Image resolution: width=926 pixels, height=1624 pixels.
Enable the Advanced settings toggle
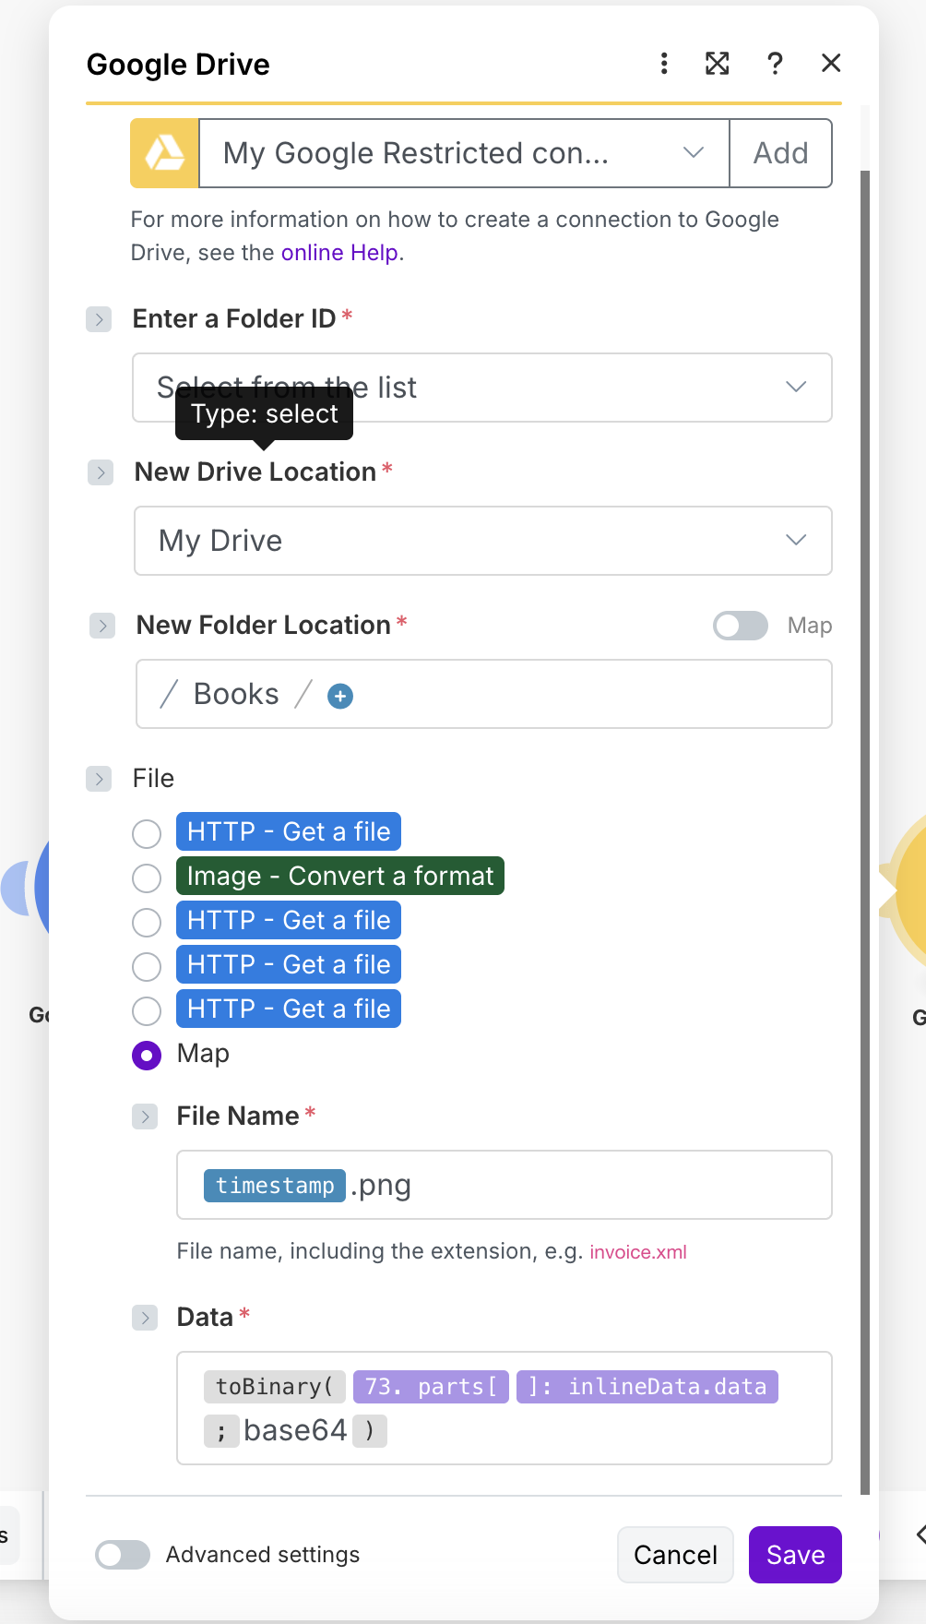[x=123, y=1555]
